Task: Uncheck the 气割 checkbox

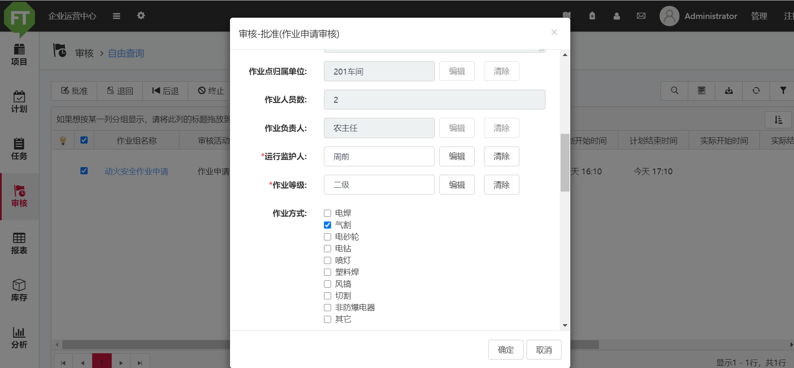Action: coord(327,225)
